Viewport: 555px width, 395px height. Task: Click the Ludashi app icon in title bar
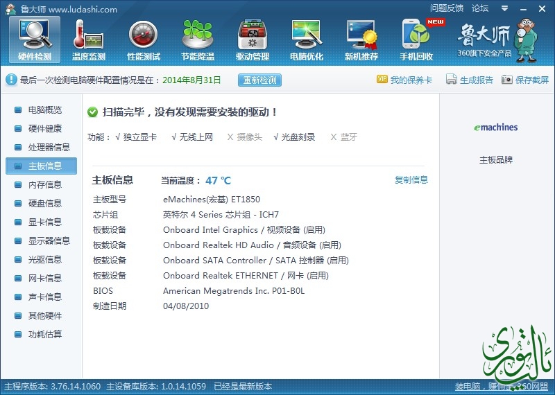tap(10, 9)
